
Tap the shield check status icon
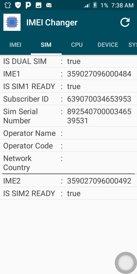click(x=18, y=5)
